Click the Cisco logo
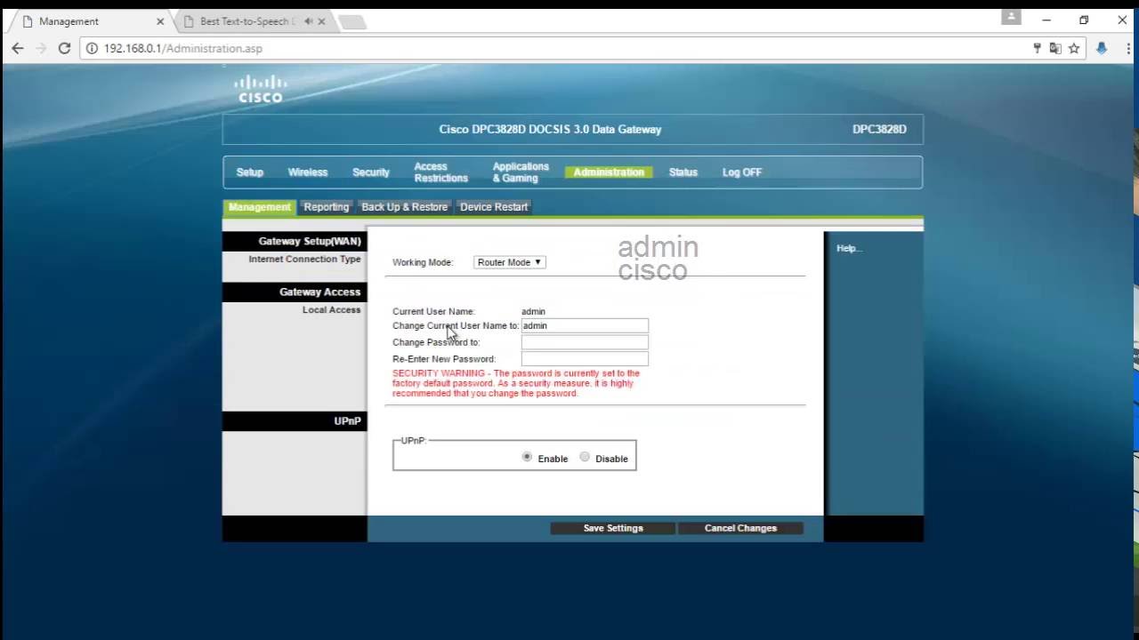Image resolution: width=1139 pixels, height=640 pixels. tap(260, 88)
